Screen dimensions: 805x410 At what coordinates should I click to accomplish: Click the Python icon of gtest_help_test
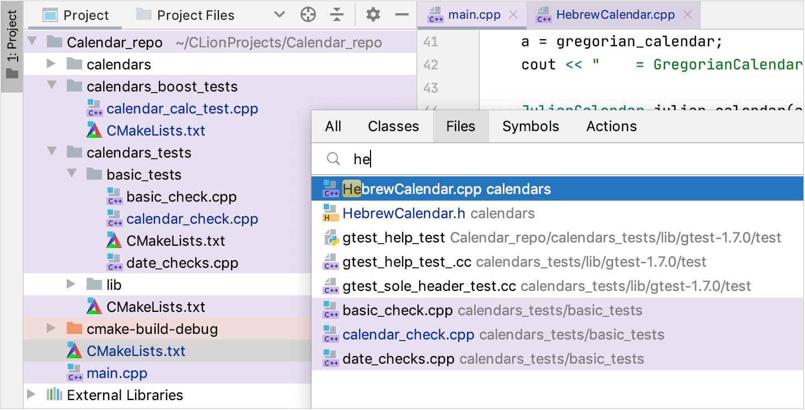[x=330, y=238]
